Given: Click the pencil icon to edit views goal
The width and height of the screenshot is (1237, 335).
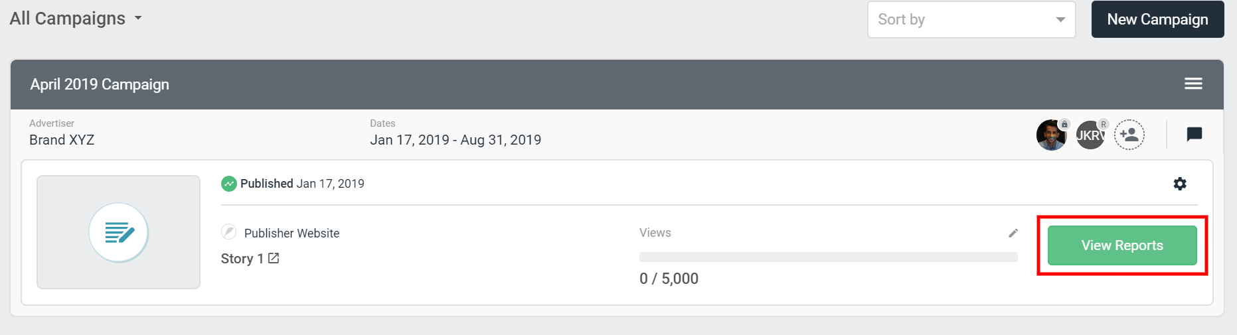Looking at the screenshot, I should pos(1013,233).
